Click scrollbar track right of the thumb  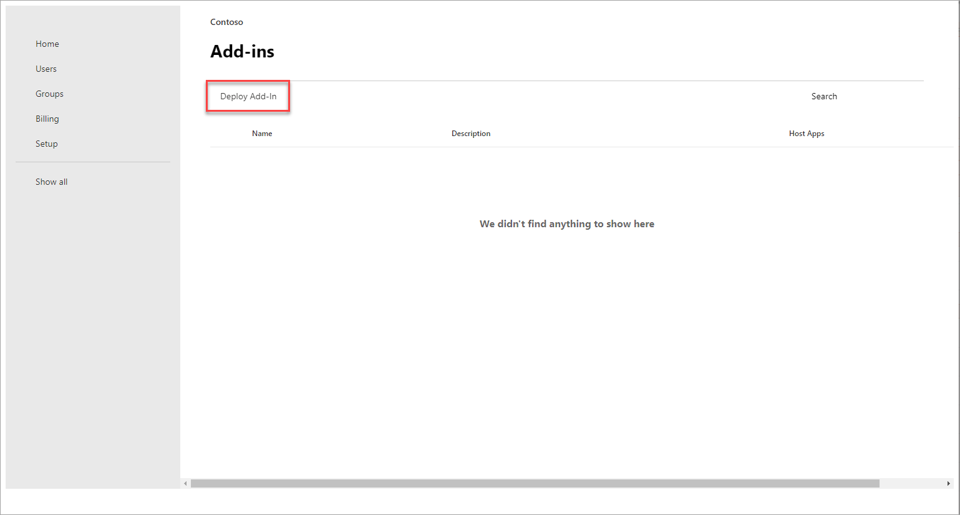tap(911, 483)
